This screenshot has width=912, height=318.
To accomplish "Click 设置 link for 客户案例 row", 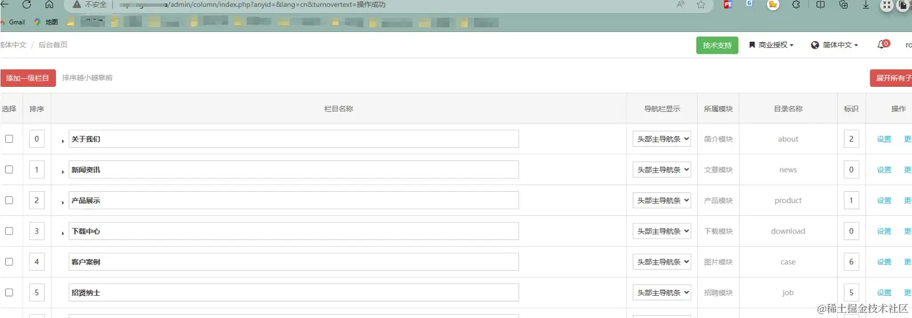I will pos(884,262).
